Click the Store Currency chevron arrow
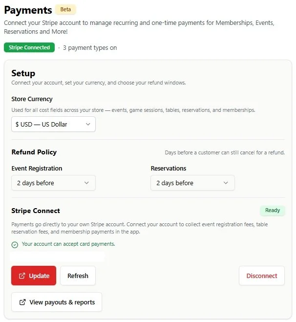 pyautogui.click(x=88, y=124)
